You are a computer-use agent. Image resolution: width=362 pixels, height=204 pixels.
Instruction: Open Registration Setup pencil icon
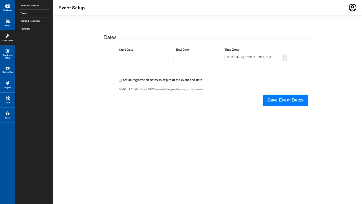pyautogui.click(x=7, y=51)
